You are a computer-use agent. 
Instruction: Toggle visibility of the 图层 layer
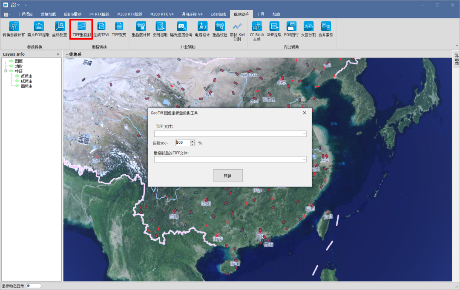tap(11, 61)
